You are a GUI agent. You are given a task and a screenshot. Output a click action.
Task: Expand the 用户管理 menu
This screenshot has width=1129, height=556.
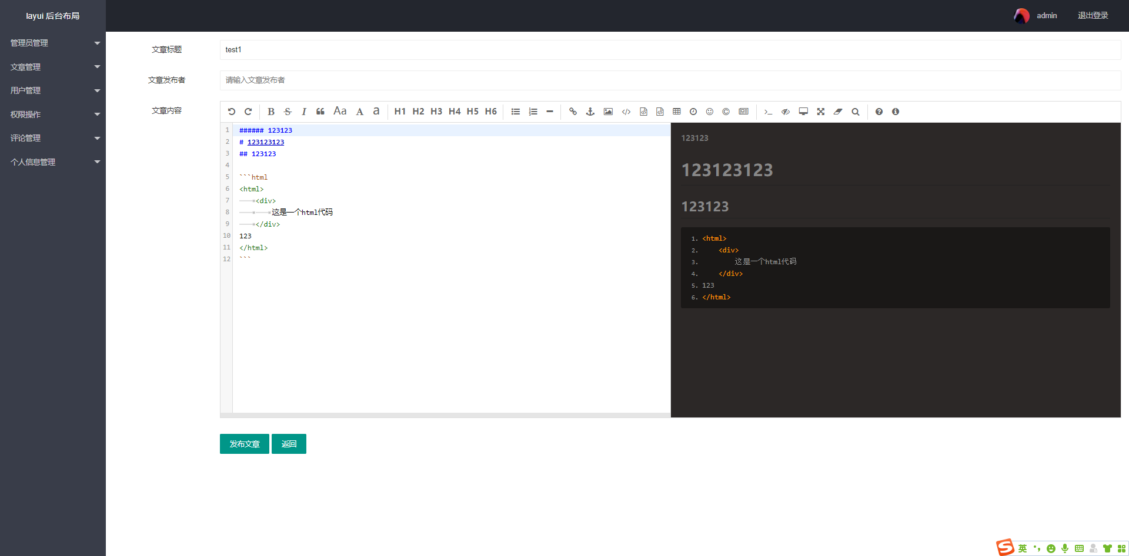[53, 90]
